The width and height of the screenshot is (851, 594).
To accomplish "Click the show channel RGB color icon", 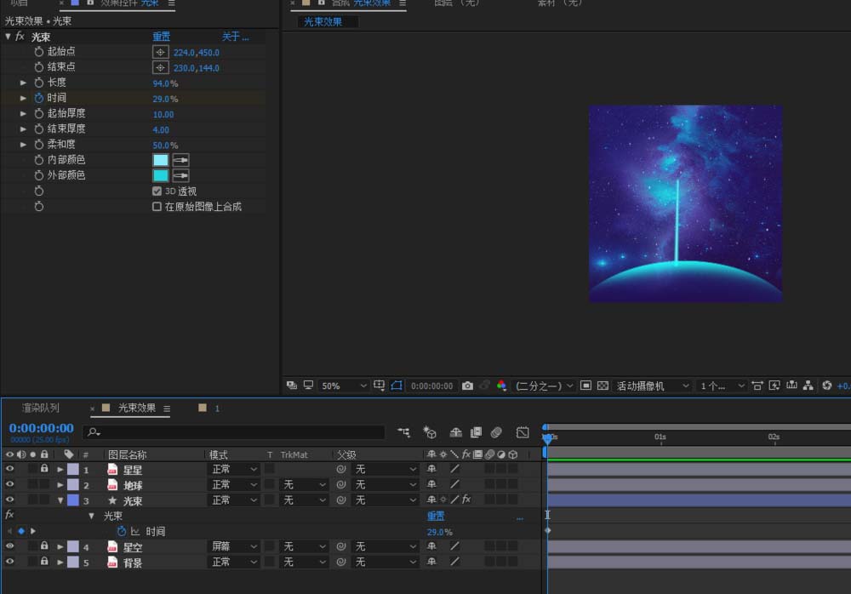I will coord(501,386).
